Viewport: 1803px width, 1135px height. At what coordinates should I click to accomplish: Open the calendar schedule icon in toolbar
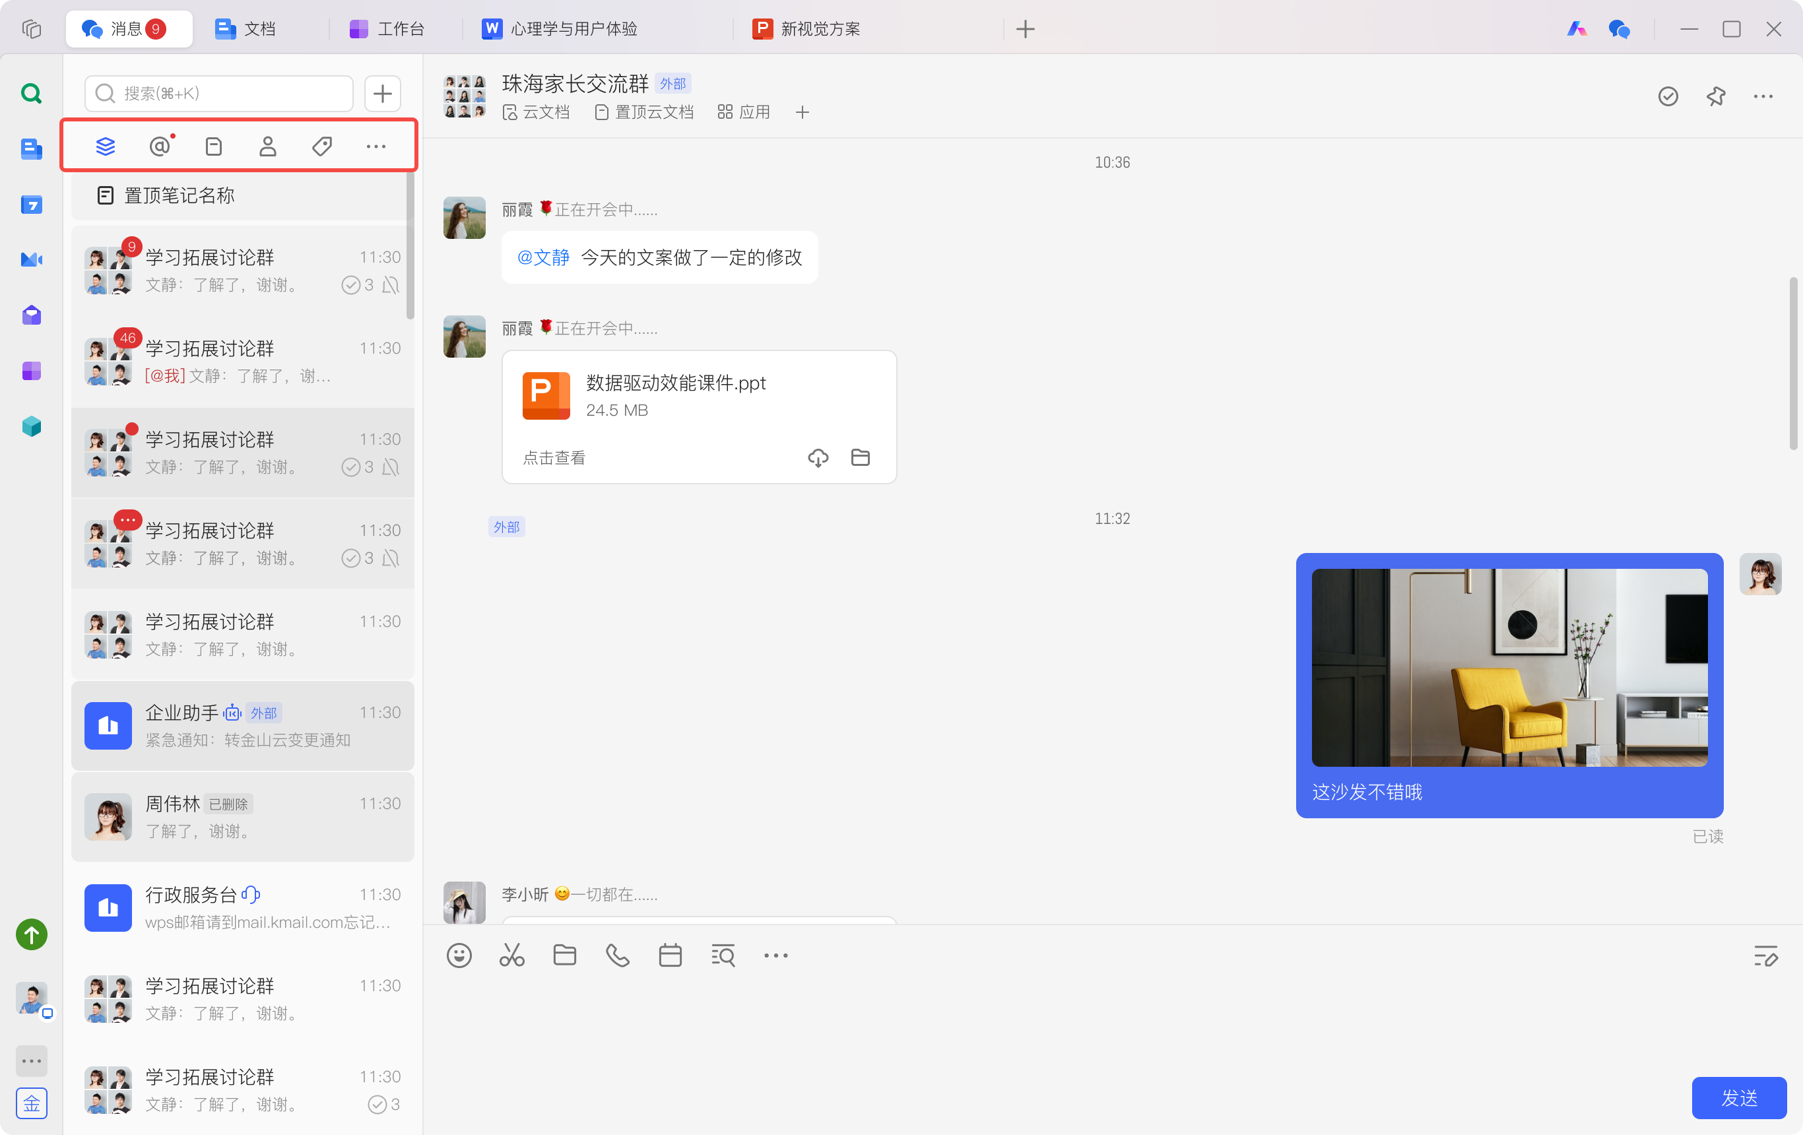pyautogui.click(x=670, y=956)
